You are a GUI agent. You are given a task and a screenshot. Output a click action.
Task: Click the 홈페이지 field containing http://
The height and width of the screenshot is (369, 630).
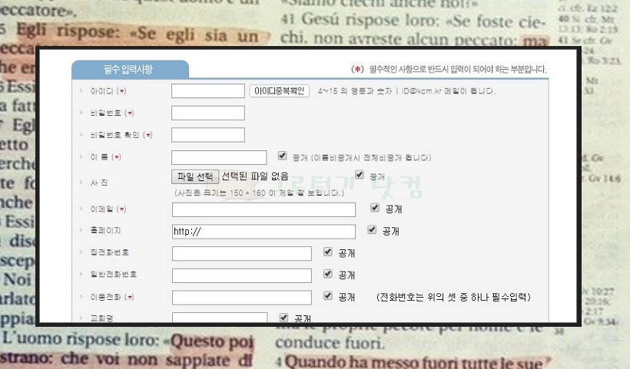[264, 232]
